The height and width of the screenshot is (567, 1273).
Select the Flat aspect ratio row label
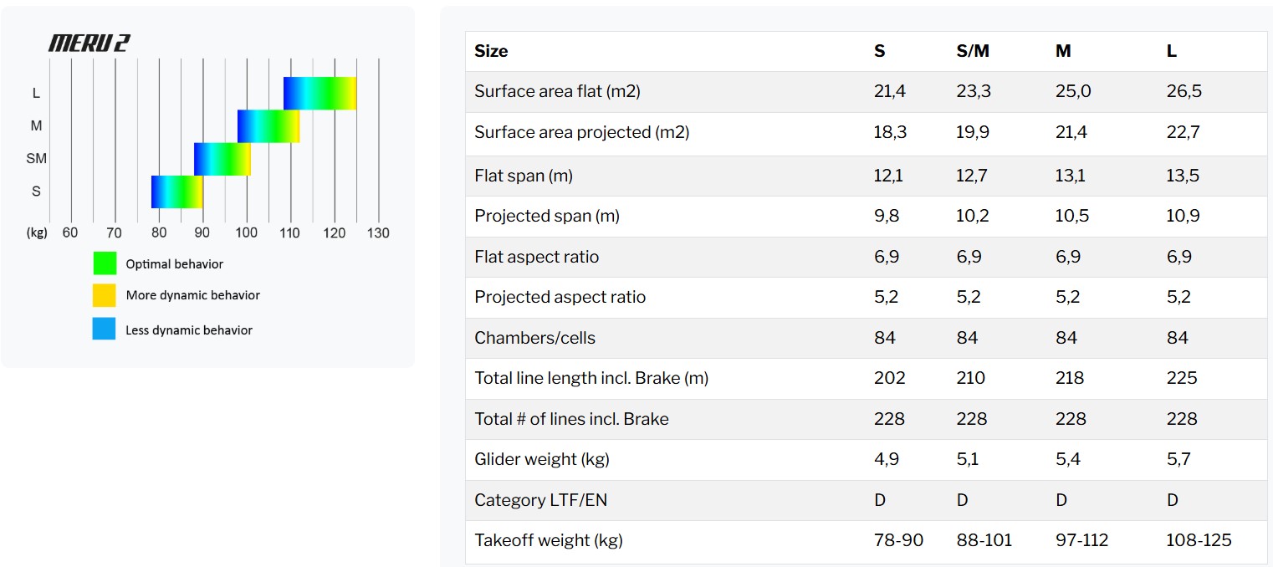tap(537, 257)
